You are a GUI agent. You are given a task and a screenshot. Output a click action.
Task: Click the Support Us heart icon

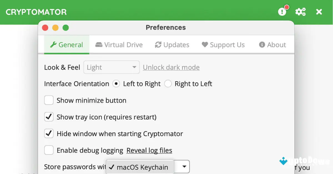[205, 45]
